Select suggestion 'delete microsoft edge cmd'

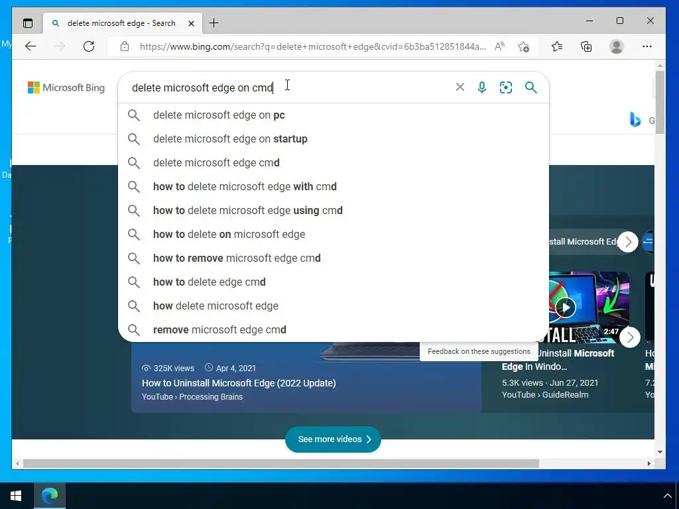point(334,163)
